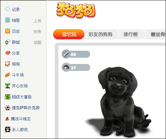
Task: Switch to the 排行榜 tab
Action: click(131, 34)
